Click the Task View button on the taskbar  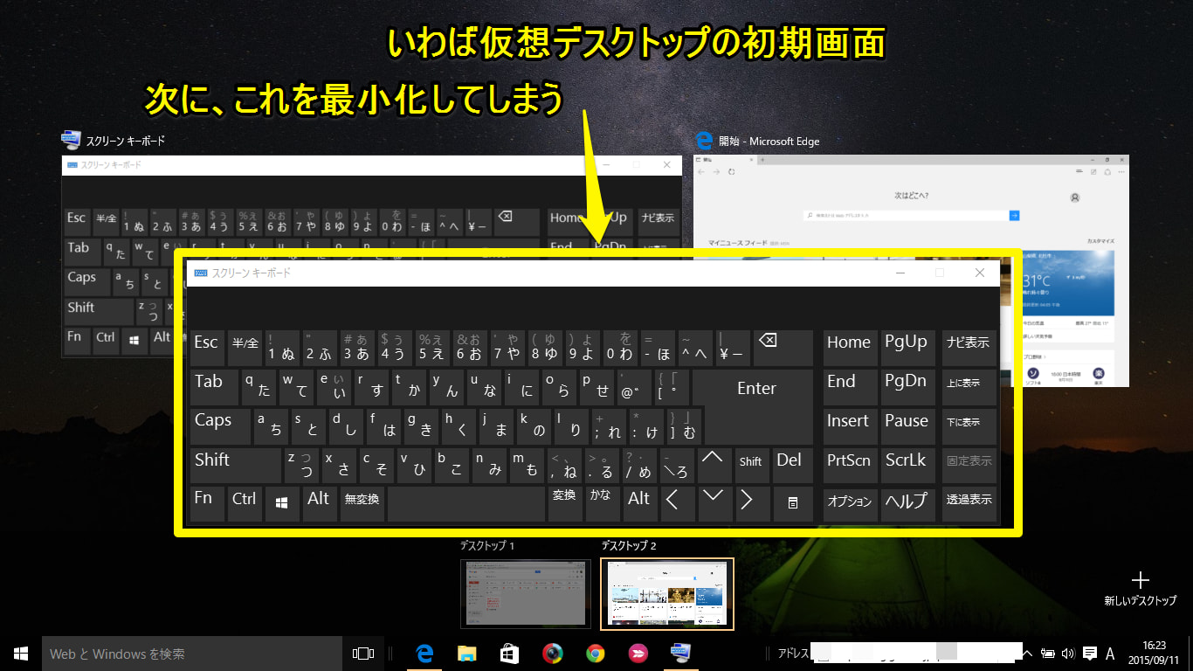(x=362, y=654)
